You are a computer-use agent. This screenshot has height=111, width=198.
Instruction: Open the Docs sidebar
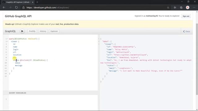tap(187, 31)
